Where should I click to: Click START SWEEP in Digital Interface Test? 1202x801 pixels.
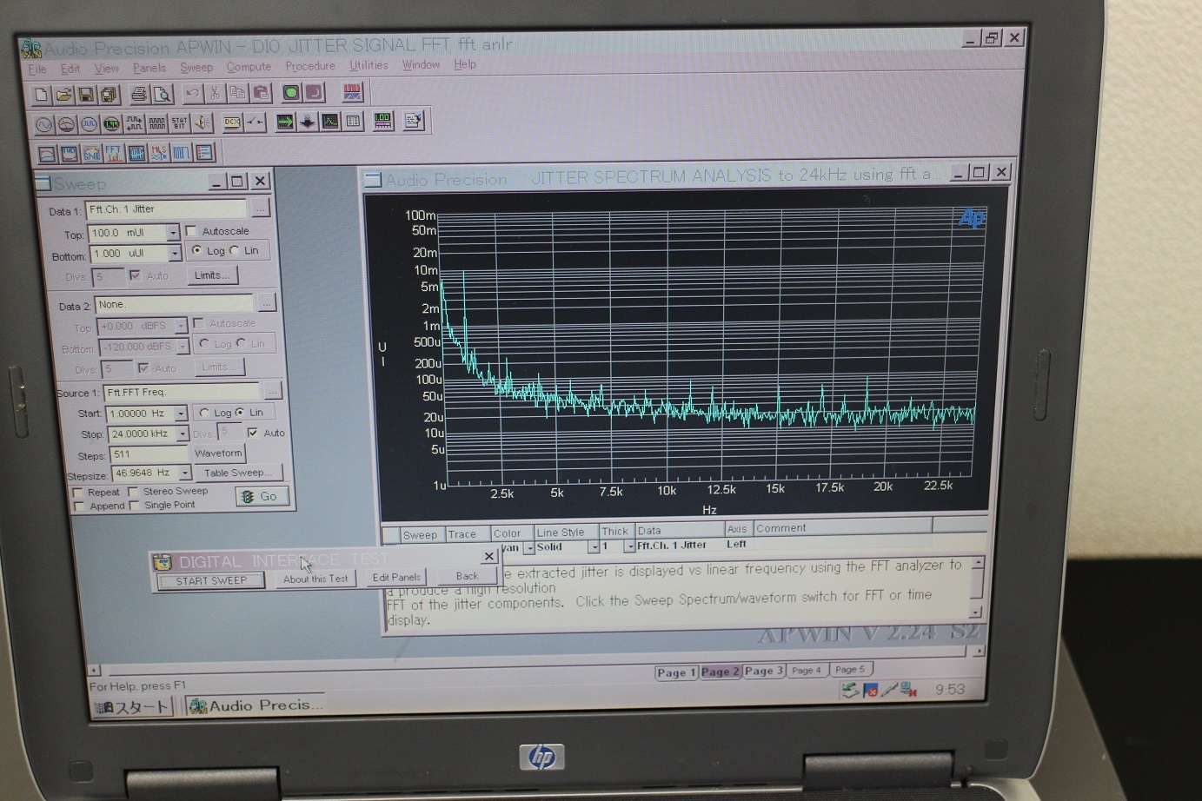(211, 581)
